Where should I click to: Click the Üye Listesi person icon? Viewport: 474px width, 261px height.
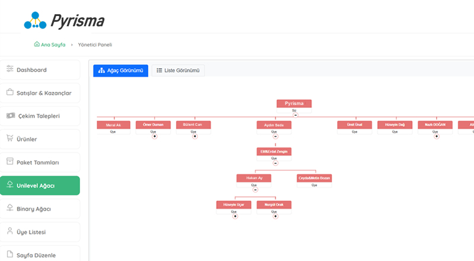(9, 231)
